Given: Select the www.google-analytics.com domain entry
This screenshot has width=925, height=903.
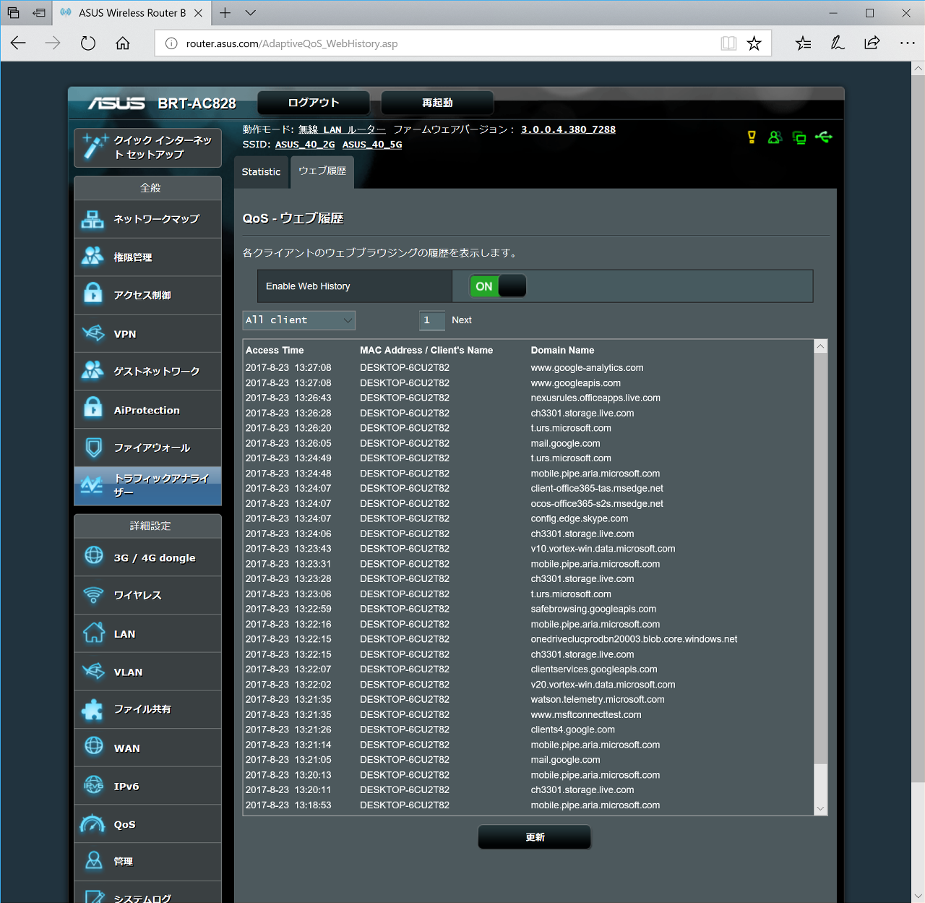Looking at the screenshot, I should coord(587,368).
